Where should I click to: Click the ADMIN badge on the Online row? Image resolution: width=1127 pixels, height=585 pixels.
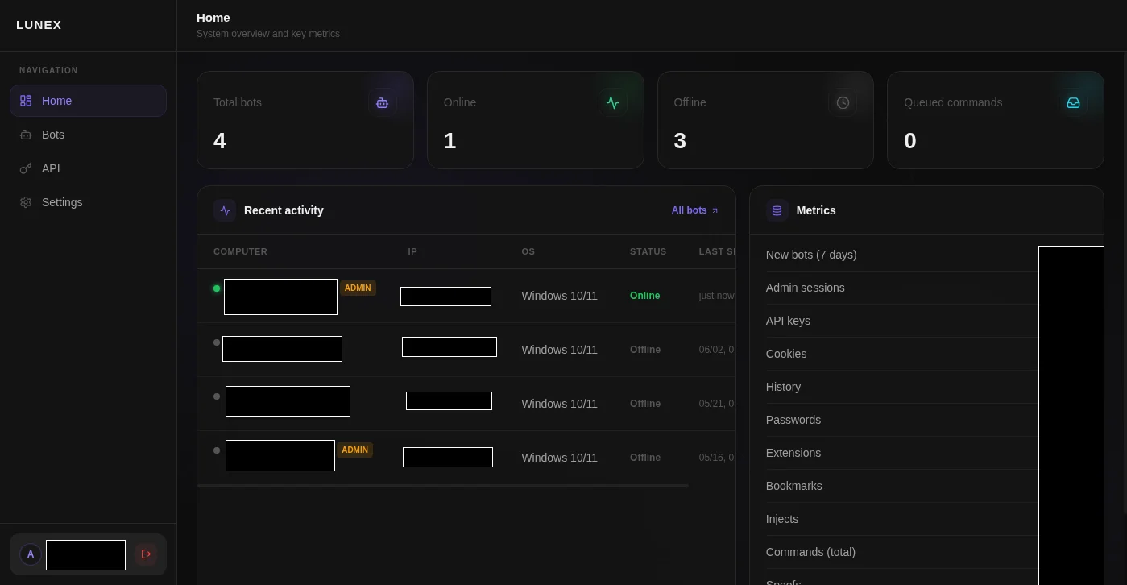[358, 288]
